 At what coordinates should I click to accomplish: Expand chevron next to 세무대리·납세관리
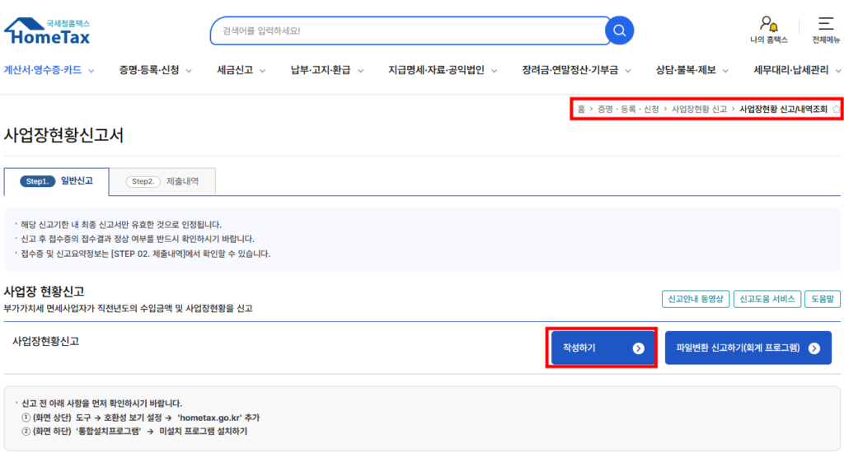[838, 71]
